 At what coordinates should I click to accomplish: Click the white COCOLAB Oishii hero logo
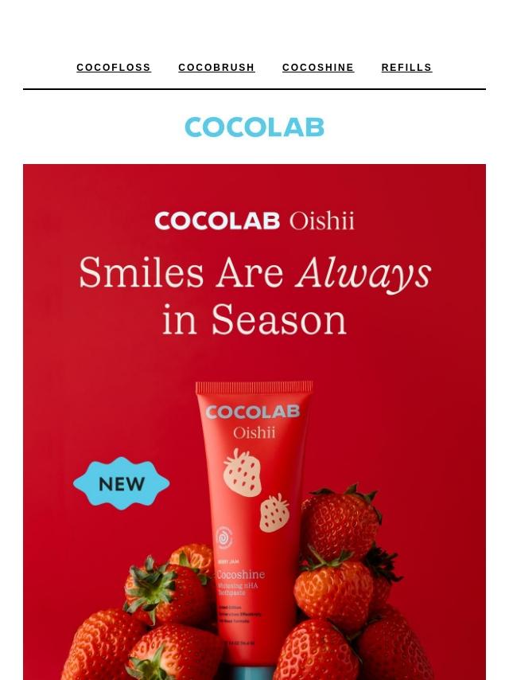254,221
